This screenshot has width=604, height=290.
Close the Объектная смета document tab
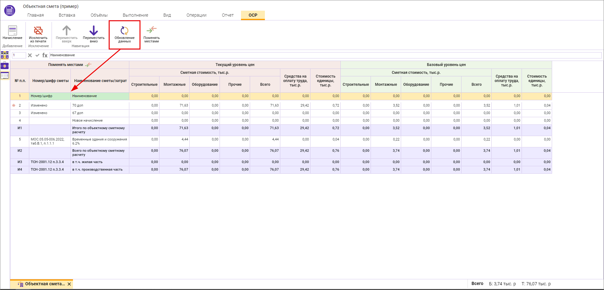click(x=69, y=284)
